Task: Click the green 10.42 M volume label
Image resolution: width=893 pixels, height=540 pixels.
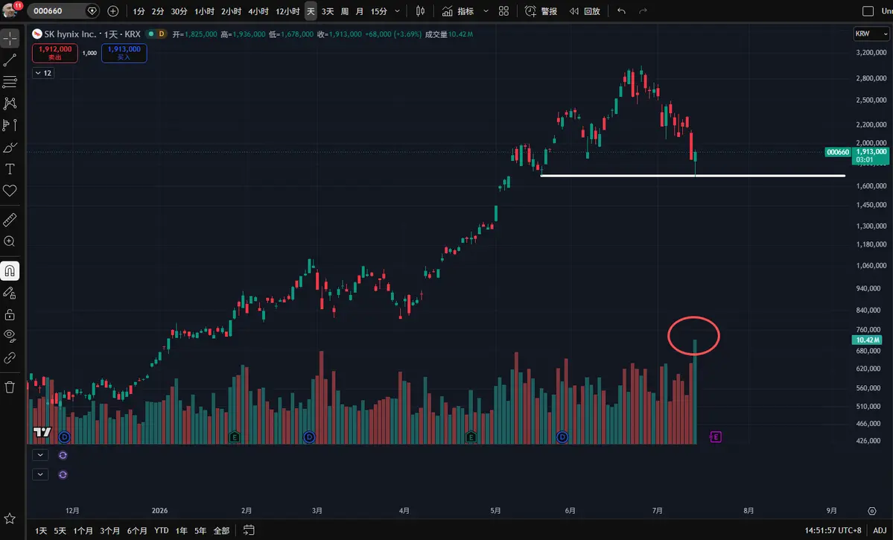Action: 867,340
